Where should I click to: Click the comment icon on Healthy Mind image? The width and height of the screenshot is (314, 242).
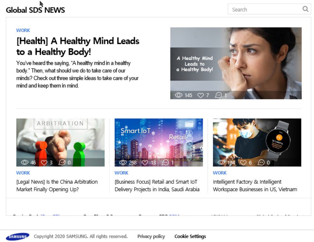click(x=218, y=95)
